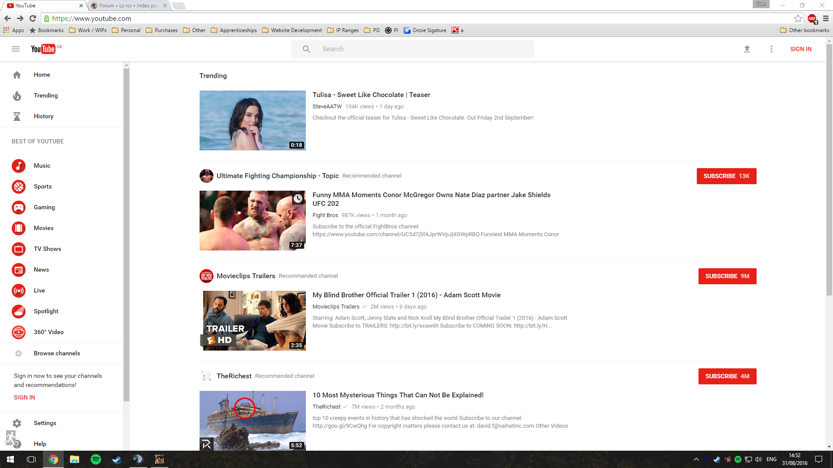The height and width of the screenshot is (468, 833).
Task: Subscribe to Movieclips Trailers channel
Action: pos(727,276)
